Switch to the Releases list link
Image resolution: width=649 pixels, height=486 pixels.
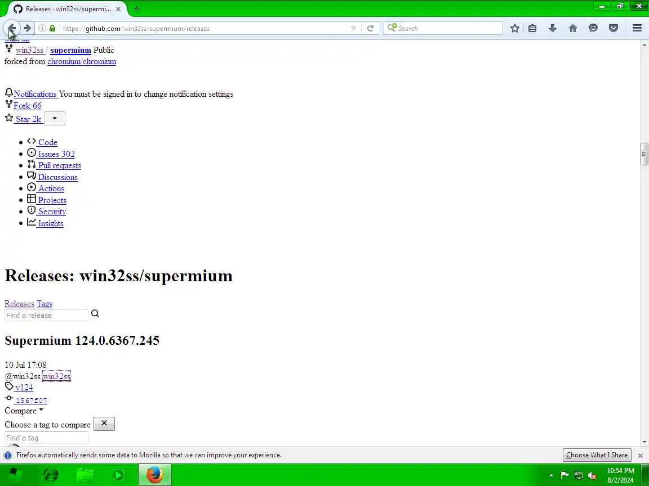[x=19, y=304]
